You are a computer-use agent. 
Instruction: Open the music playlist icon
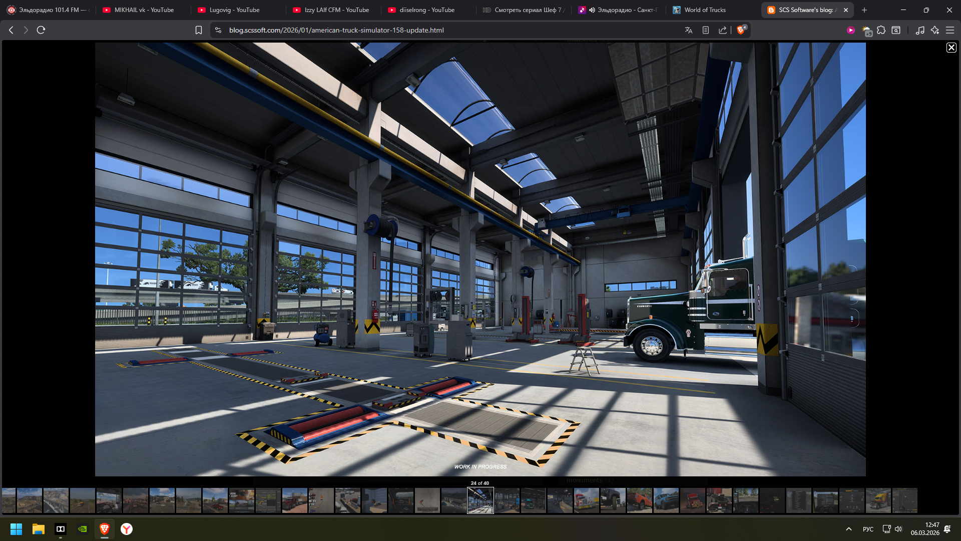coord(920,30)
